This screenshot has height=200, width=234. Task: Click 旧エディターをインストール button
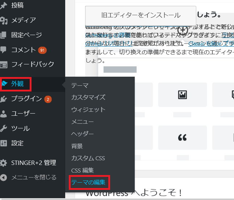click(x=141, y=16)
